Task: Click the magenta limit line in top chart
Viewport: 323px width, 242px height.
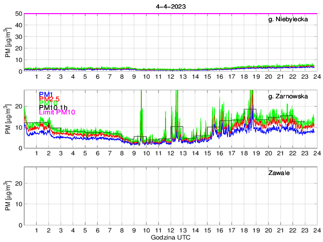Action: [x=171, y=14]
